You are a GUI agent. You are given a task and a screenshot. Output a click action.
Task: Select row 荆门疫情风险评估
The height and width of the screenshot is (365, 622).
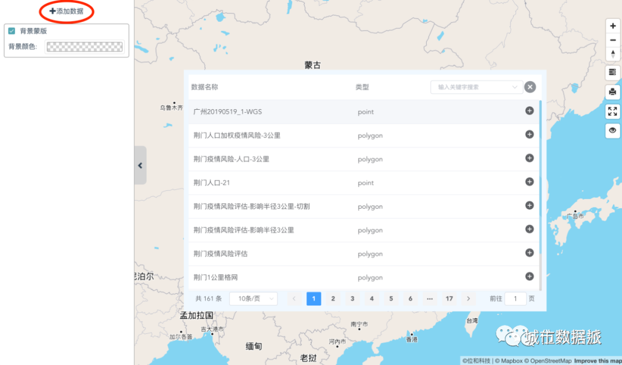coord(363,253)
